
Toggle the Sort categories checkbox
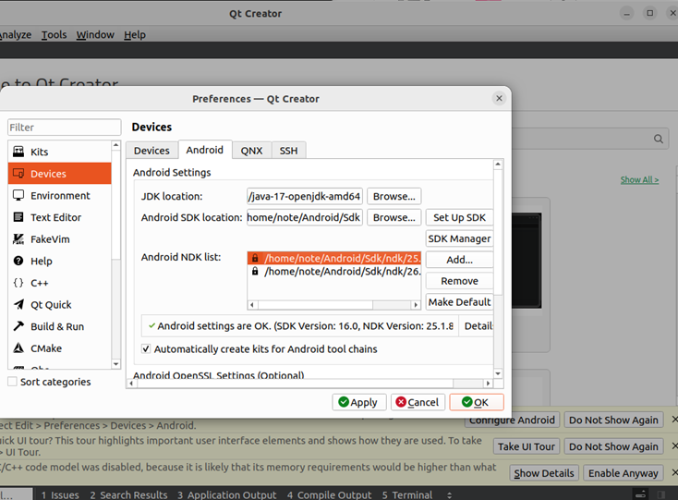pos(13,382)
